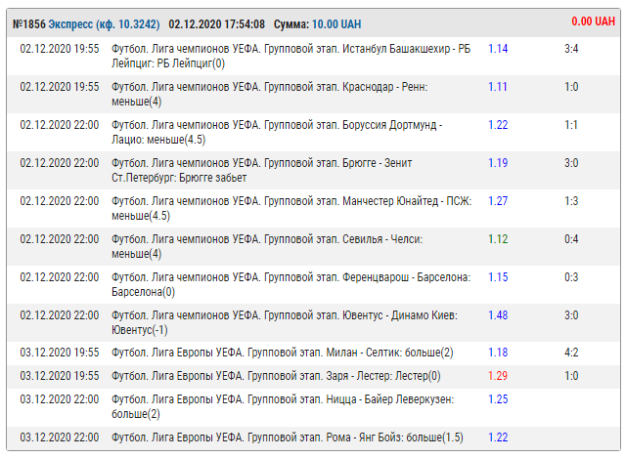
Task: Select the Рома - Янг Бойз event
Action: pos(288,437)
